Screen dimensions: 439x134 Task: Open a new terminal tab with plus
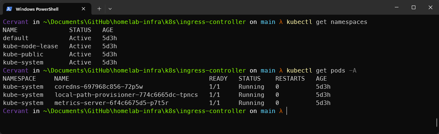pos(99,9)
